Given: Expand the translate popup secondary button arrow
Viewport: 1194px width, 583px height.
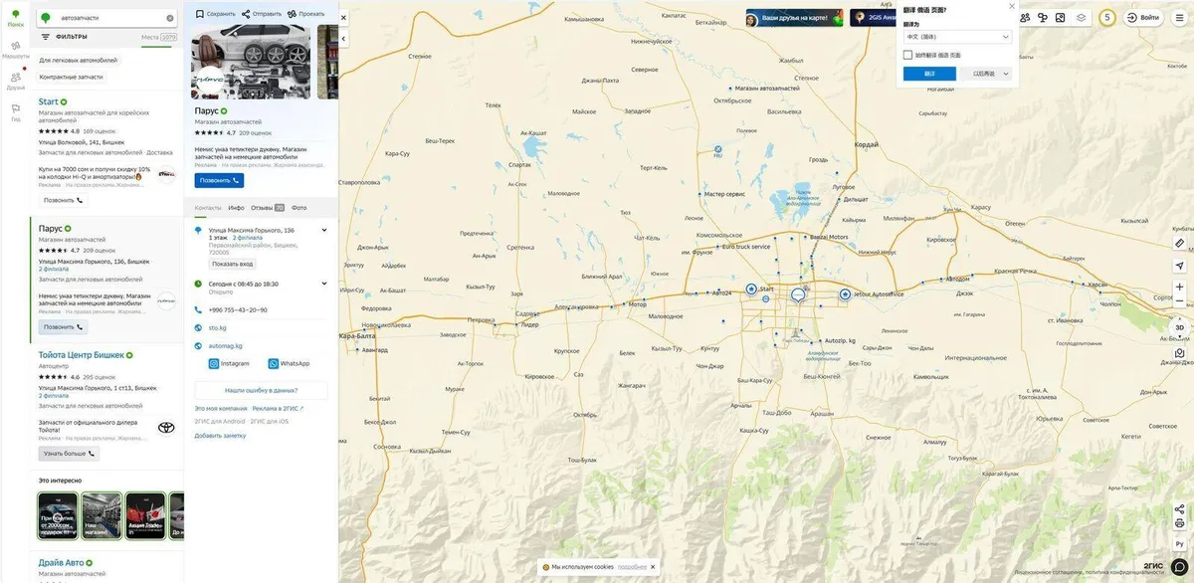Looking at the screenshot, I should 1006,74.
